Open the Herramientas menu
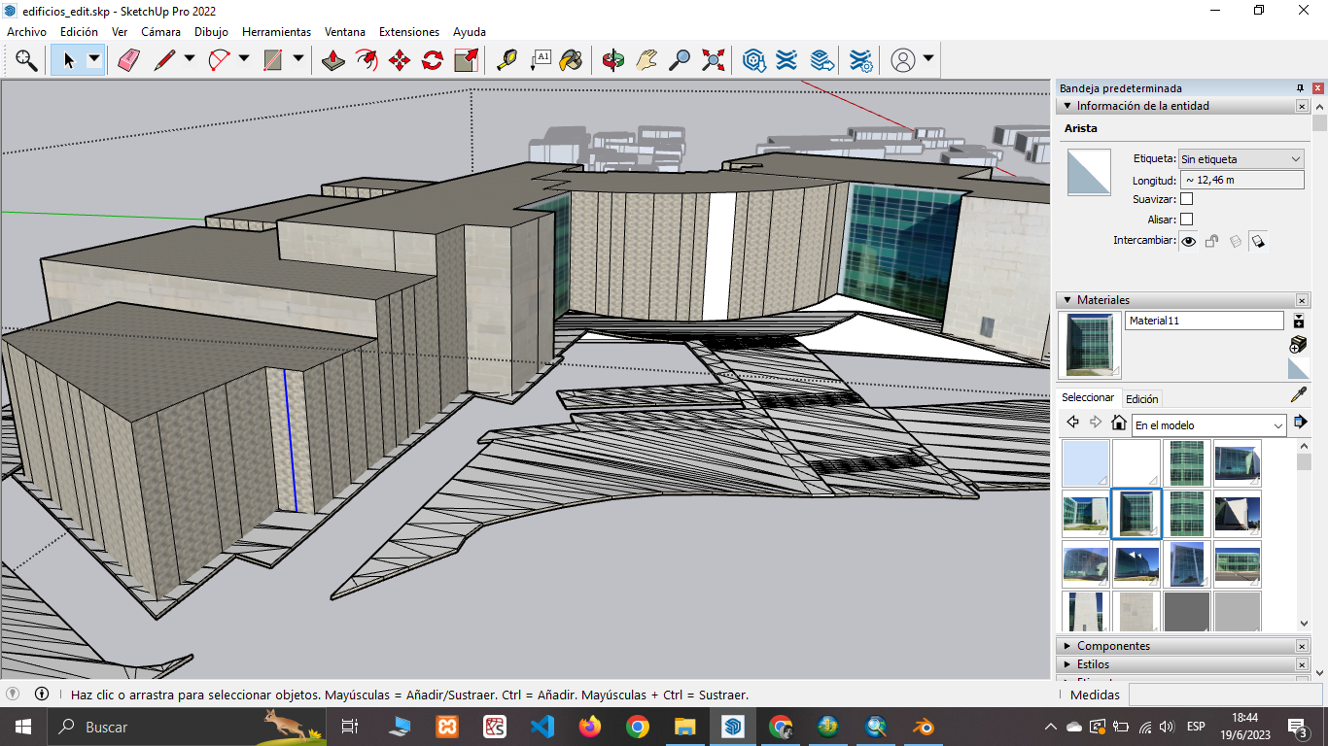Viewport: 1328px width, 746px height. click(276, 32)
